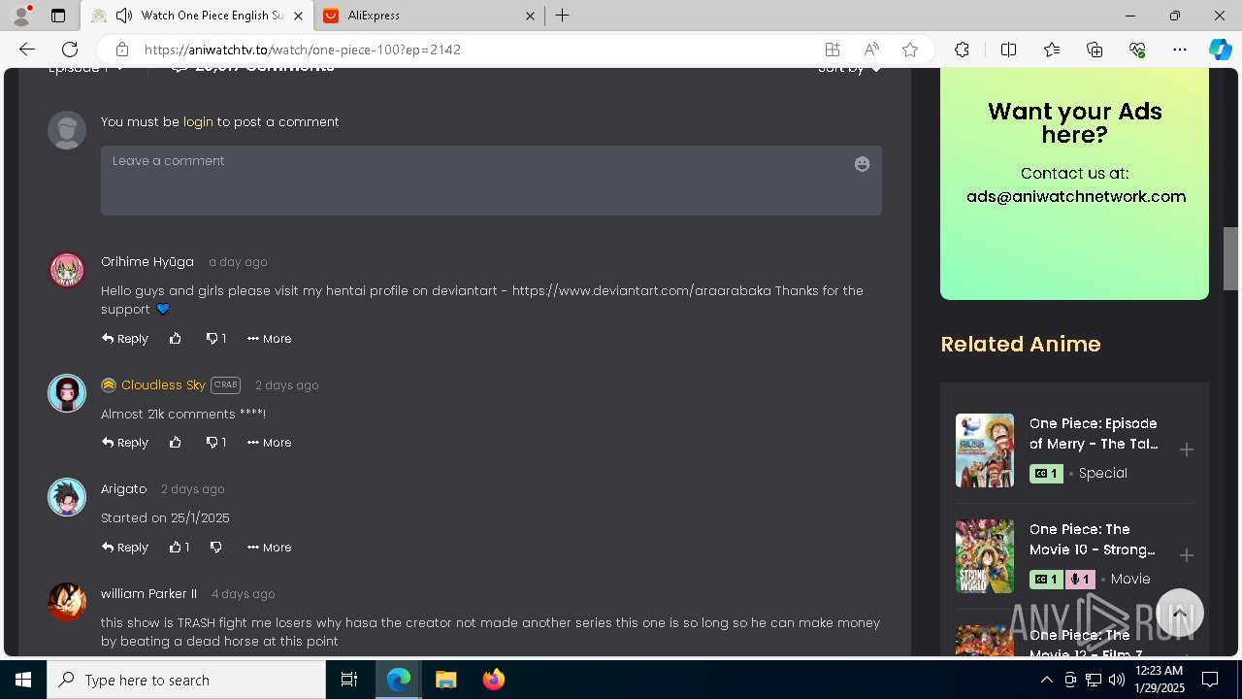The width and height of the screenshot is (1242, 699).
Task: Open Collections icon in toolbar
Action: (1095, 50)
